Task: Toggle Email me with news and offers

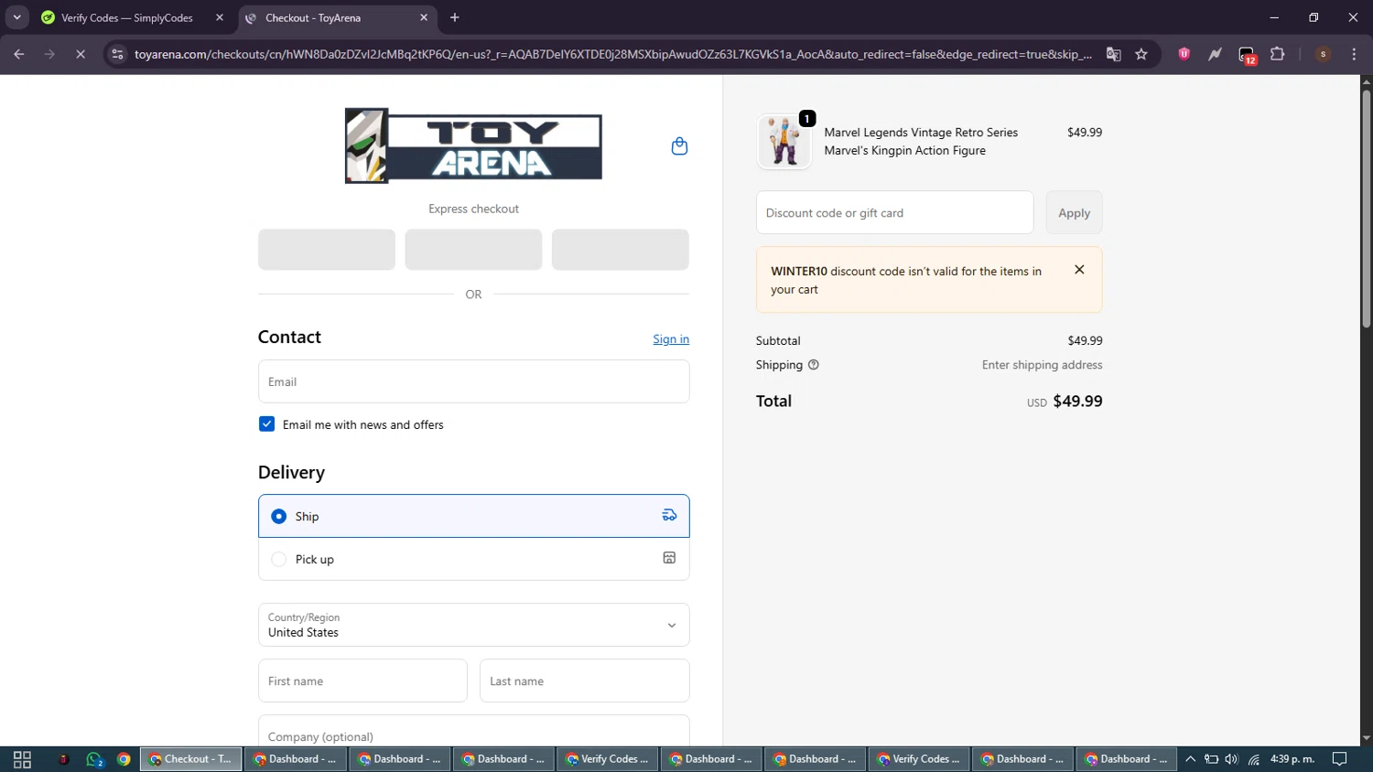Action: click(266, 424)
